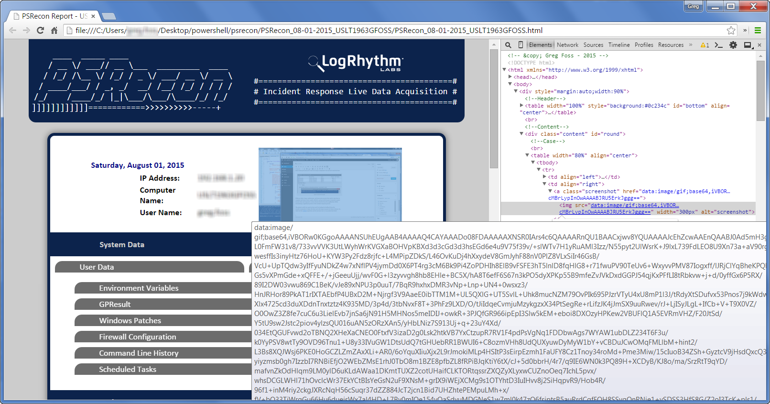Toggle the device mode phone icon
This screenshot has height=404, width=770.
pos(521,45)
